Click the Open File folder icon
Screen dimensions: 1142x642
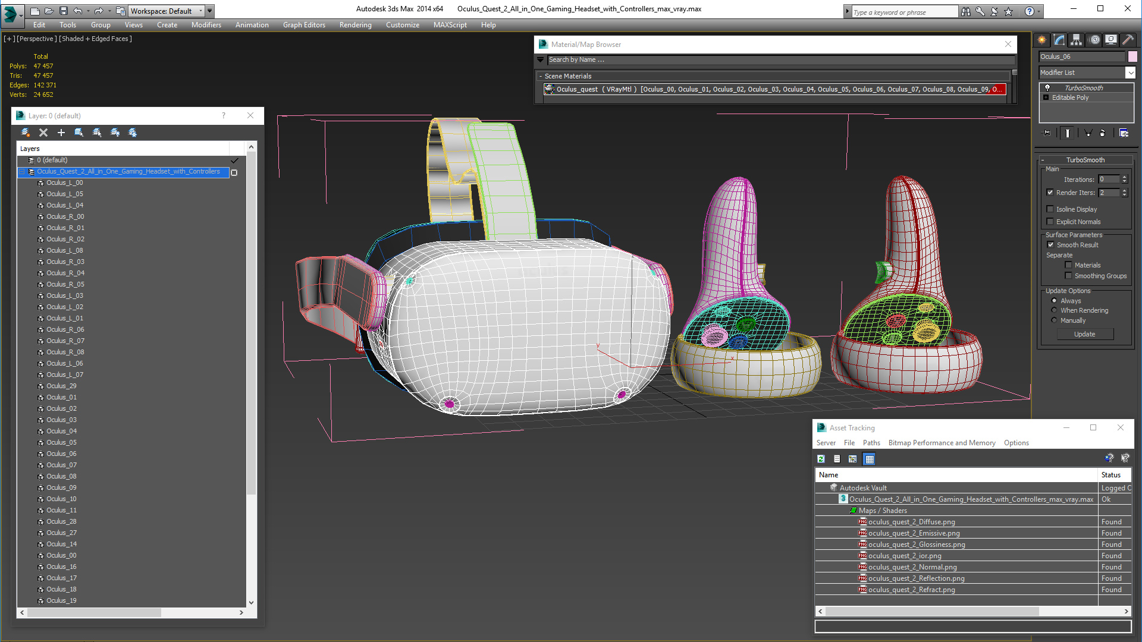coord(49,11)
